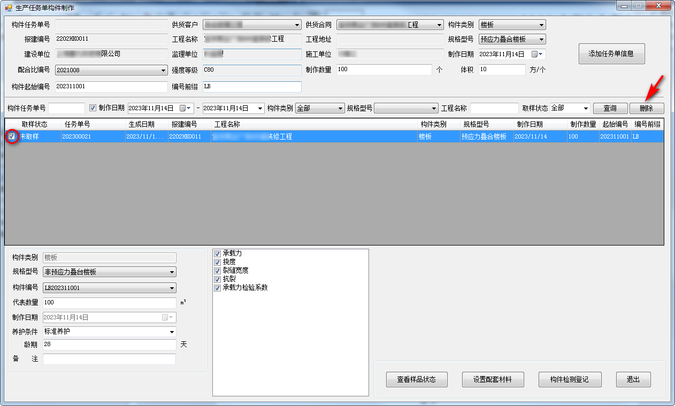Click the 添加任务单信息 button
The height and width of the screenshot is (406, 675).
(611, 53)
